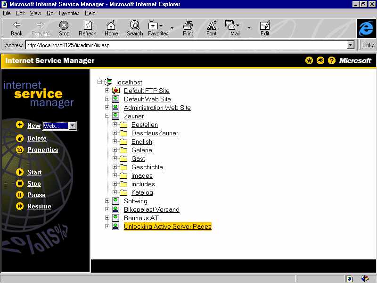
Task: Open the Edit menu
Action: pyautogui.click(x=20, y=13)
